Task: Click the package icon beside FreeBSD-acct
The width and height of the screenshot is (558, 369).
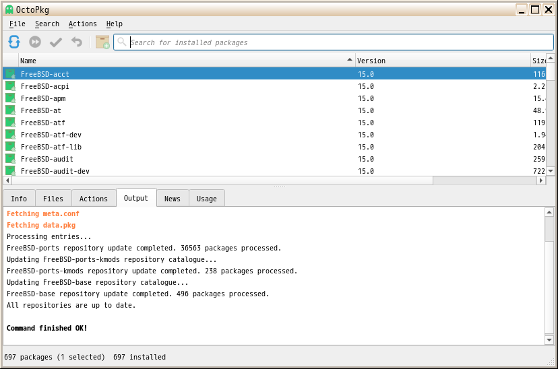Action: click(11, 74)
